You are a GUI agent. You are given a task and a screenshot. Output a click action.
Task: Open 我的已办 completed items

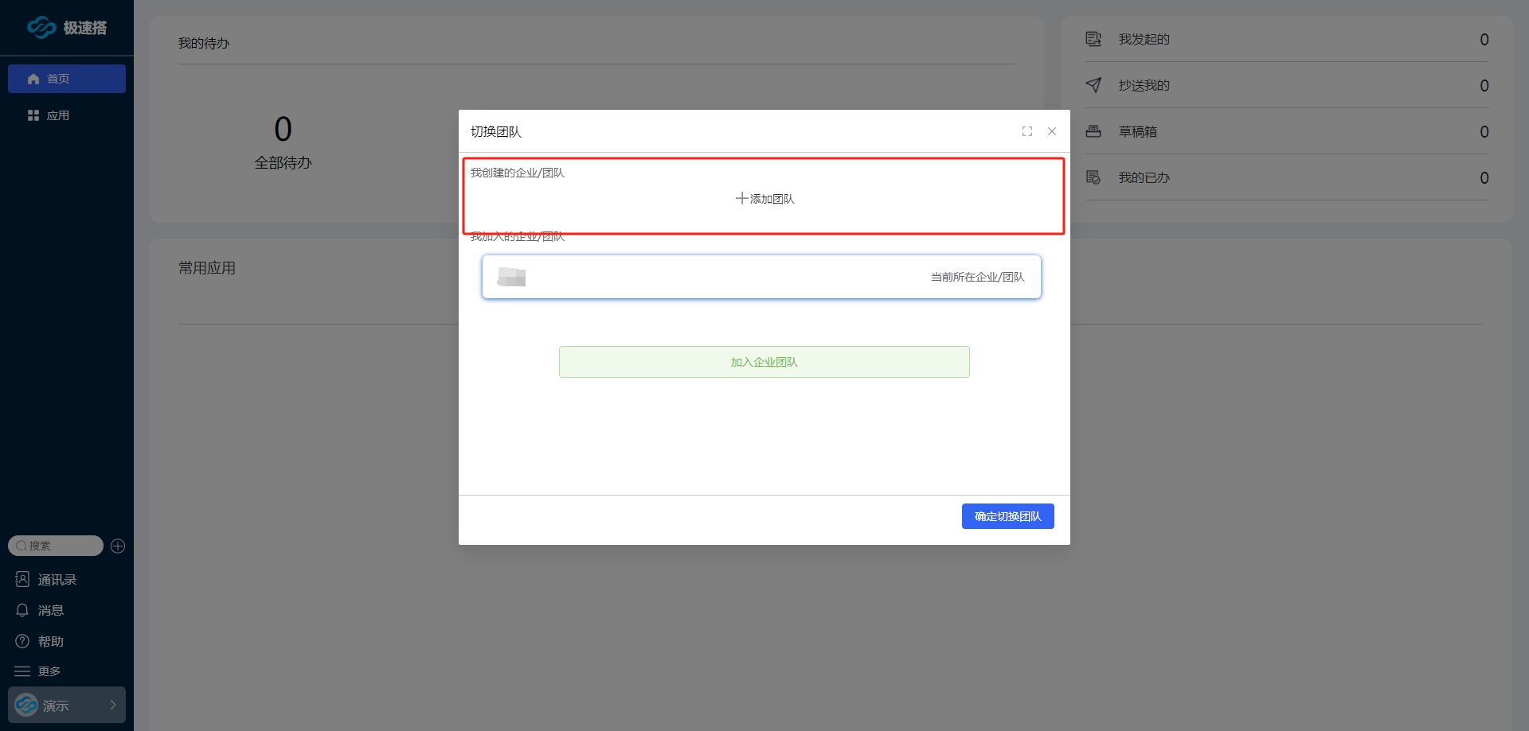click(x=1144, y=177)
